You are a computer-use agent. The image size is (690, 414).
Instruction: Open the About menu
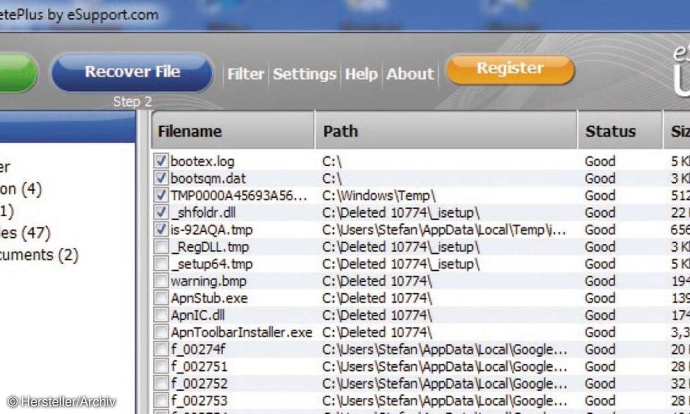(x=410, y=74)
